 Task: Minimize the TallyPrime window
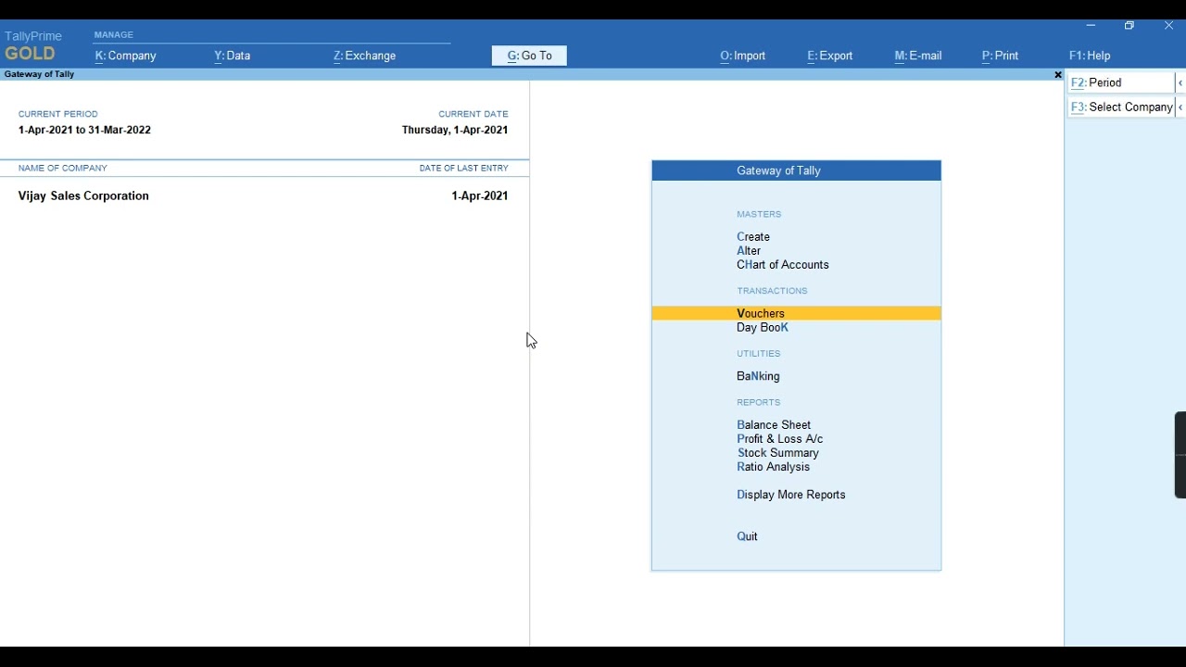coord(1091,26)
